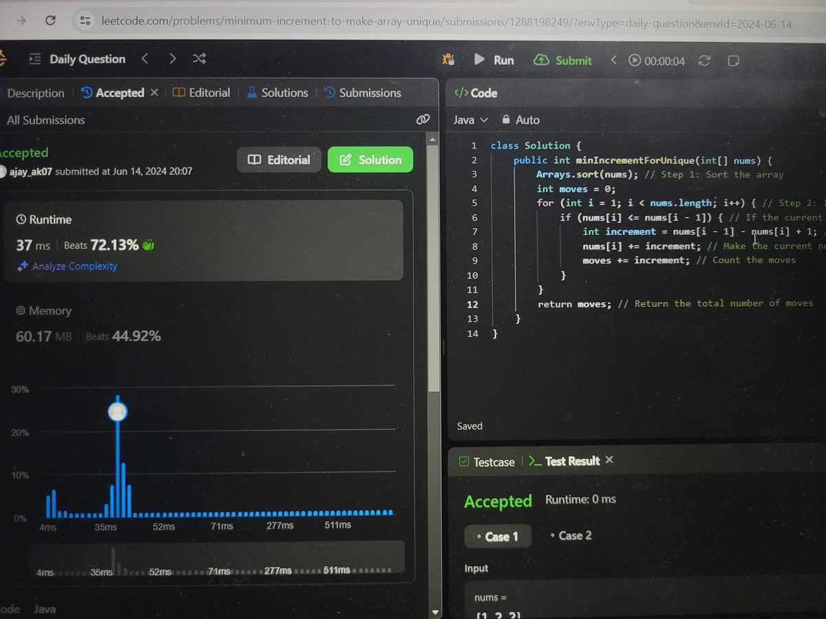This screenshot has height=619, width=826.
Task: Click the 'Saved' status text
Action: tap(470, 426)
